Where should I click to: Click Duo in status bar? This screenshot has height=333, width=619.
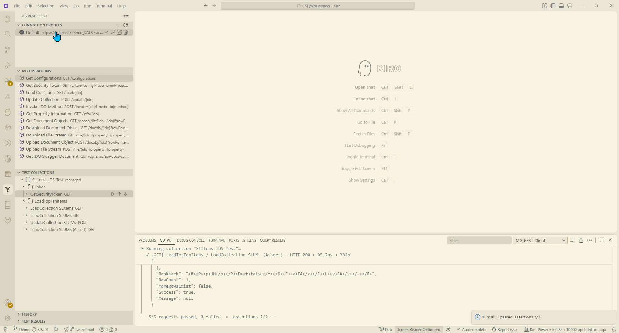coord(386,329)
